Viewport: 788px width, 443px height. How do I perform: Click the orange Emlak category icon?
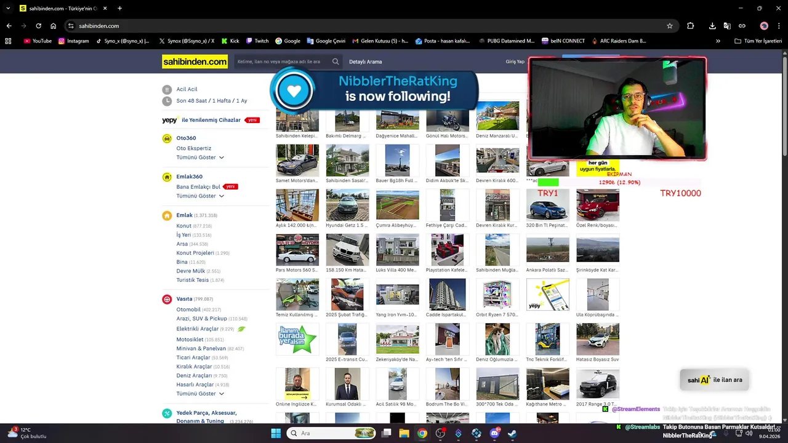coord(167,215)
